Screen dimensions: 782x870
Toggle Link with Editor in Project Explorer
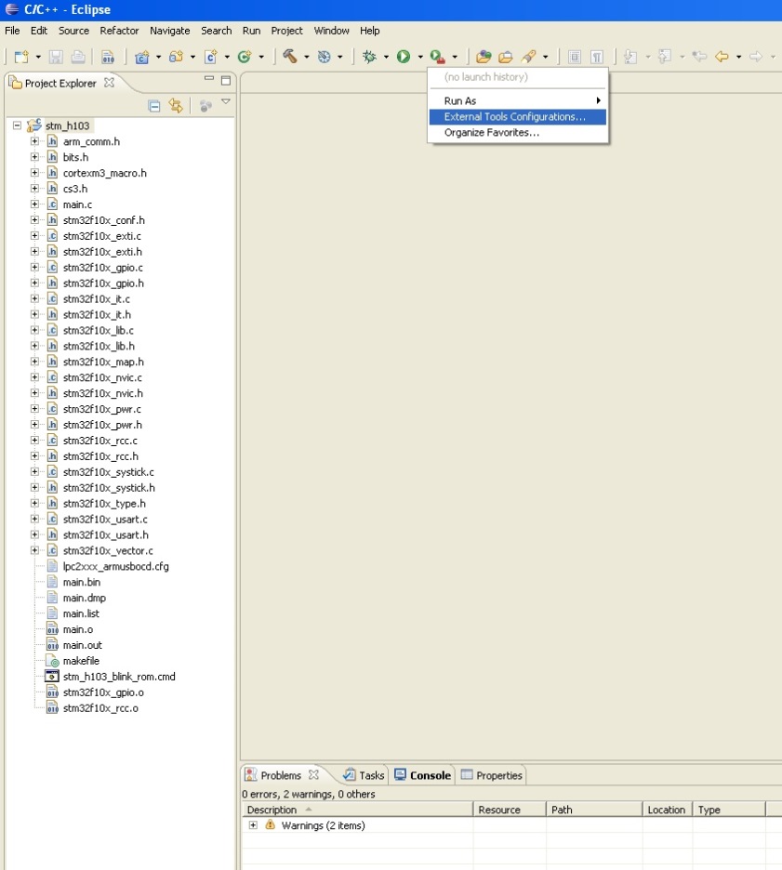[x=175, y=106]
